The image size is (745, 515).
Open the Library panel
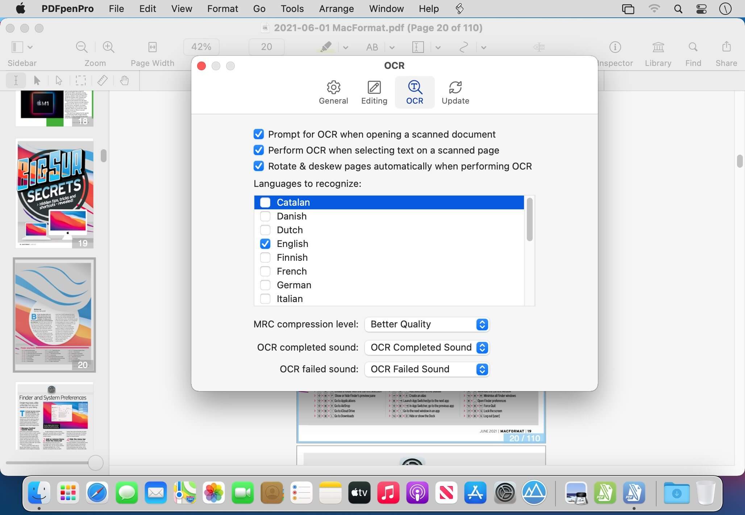[x=658, y=47]
